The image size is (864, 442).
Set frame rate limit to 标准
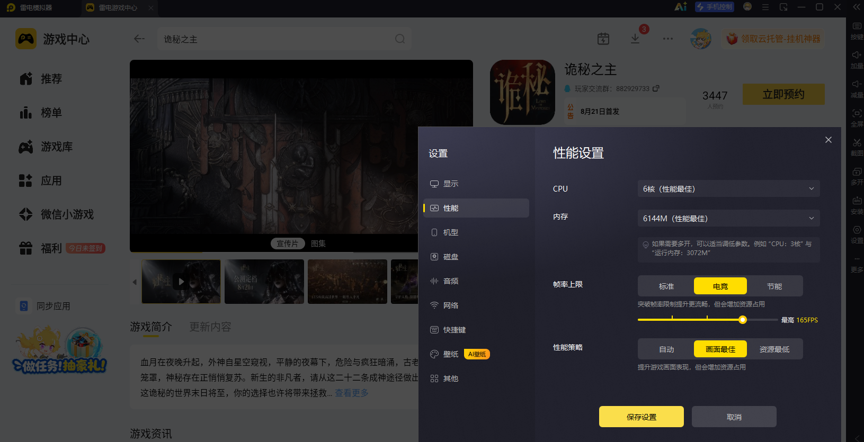pyautogui.click(x=666, y=286)
